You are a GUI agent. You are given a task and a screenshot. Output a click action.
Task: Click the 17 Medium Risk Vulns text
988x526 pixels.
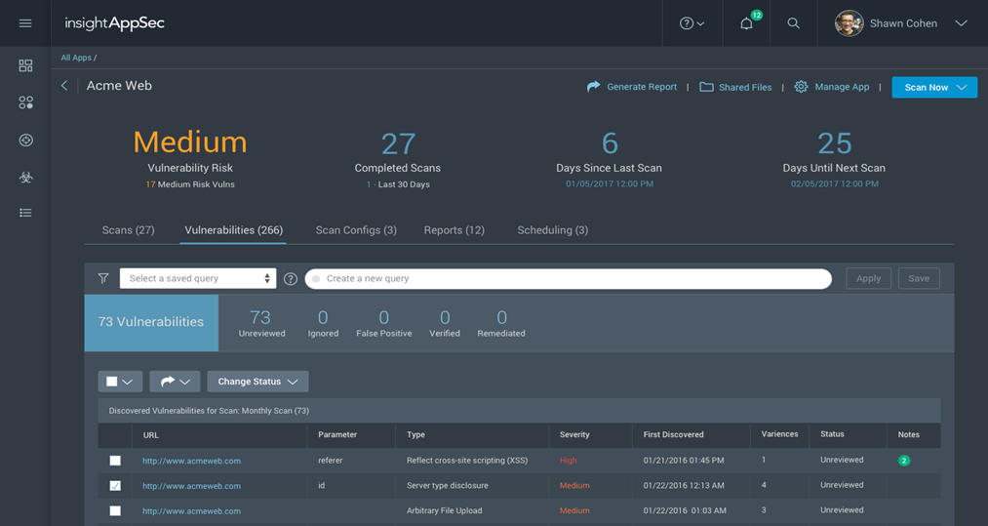coord(190,184)
